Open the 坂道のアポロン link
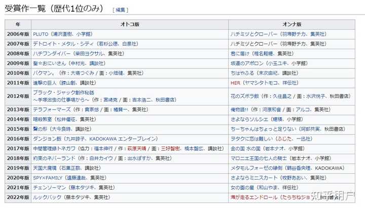The width and height of the screenshot is (365, 208). click(x=247, y=63)
